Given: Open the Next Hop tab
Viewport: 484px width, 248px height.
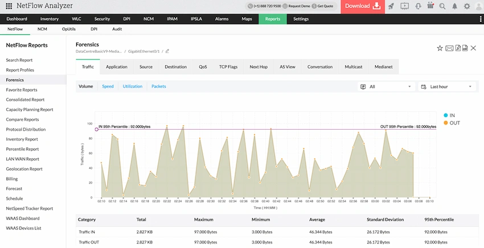Looking at the screenshot, I should 259,67.
